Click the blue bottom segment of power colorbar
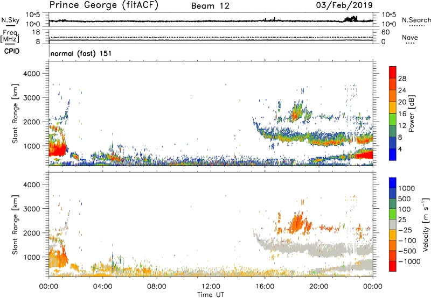 pyautogui.click(x=393, y=154)
